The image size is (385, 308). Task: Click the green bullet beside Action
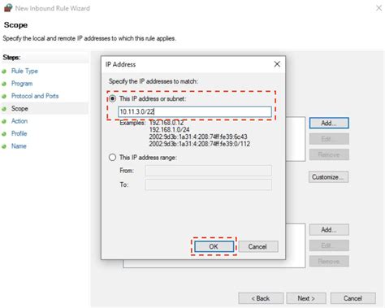pyautogui.click(x=4, y=121)
